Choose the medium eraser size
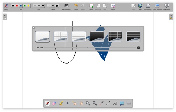The width and height of the screenshot is (176, 112). (53, 6)
